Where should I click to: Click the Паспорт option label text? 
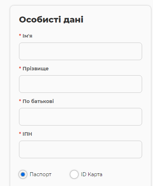pos(40,174)
